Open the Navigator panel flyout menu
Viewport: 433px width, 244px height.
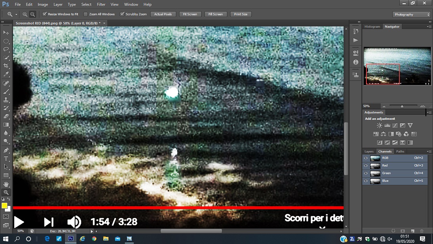429,27
